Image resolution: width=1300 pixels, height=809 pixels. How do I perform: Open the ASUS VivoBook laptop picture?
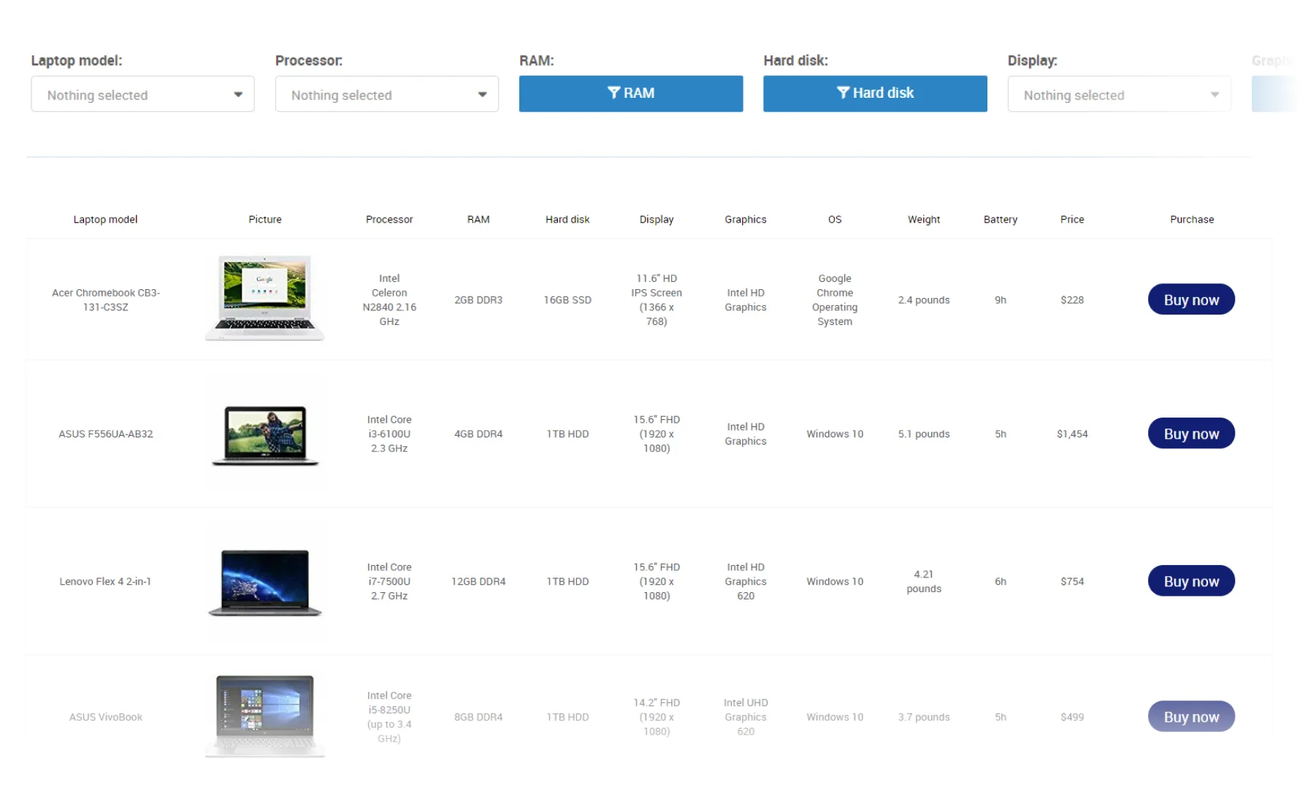click(x=265, y=716)
